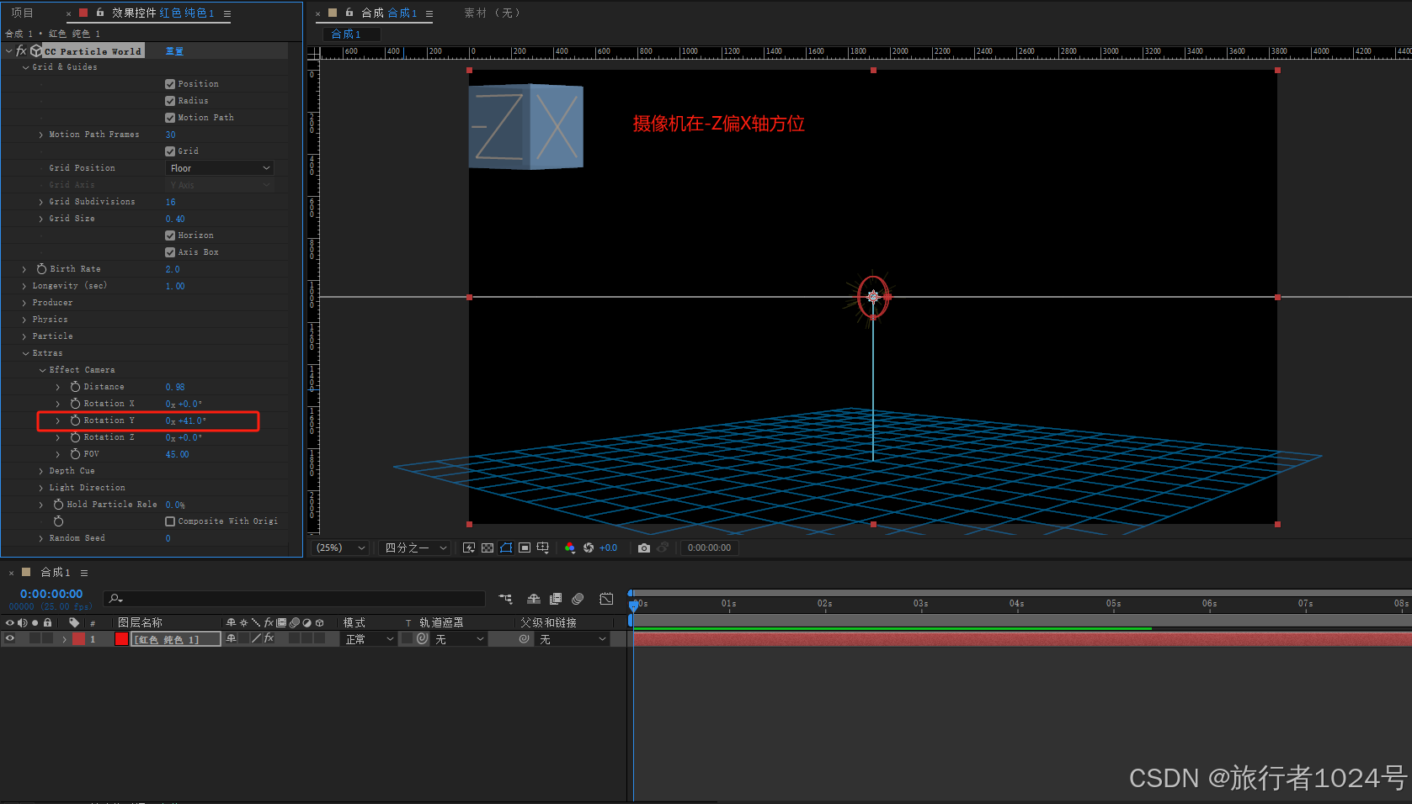Click the 重置 reset link for effect
This screenshot has height=804, width=1412.
click(174, 51)
